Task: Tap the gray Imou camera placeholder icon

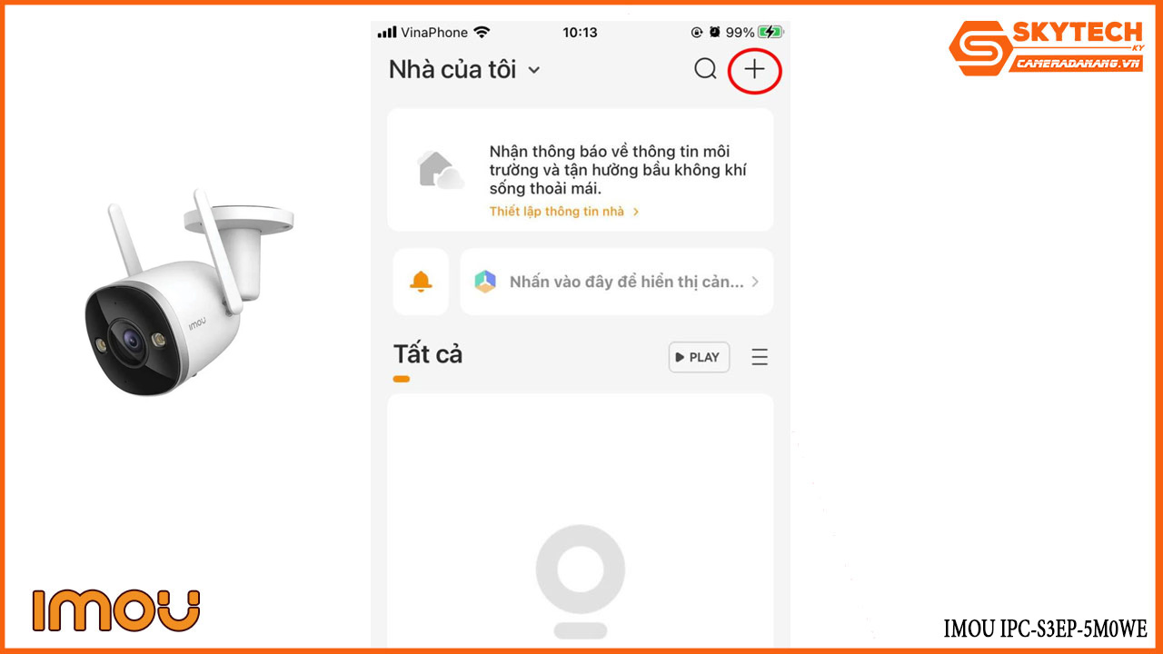Action: click(580, 581)
